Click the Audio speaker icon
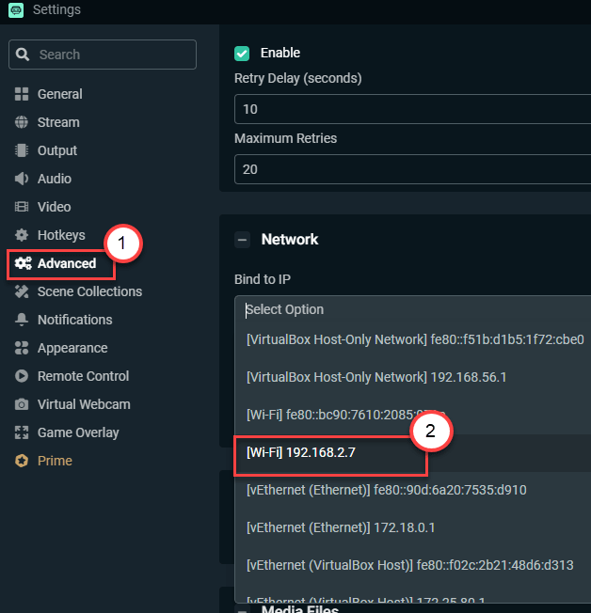Screen dimensions: 591x613 tap(22, 179)
